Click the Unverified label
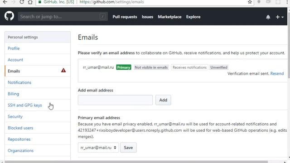The width and height of the screenshot is (290, 163). [219, 67]
